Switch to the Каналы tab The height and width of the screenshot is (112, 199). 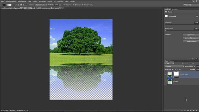[172, 61]
